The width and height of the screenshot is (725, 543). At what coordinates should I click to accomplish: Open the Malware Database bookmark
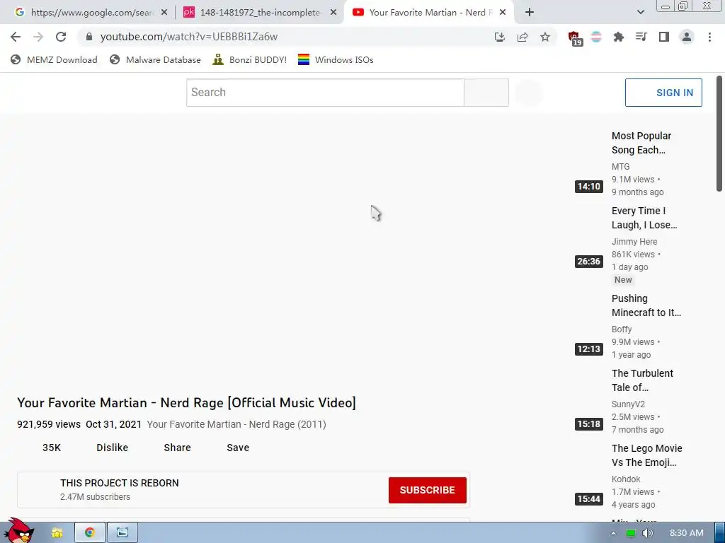(155, 59)
